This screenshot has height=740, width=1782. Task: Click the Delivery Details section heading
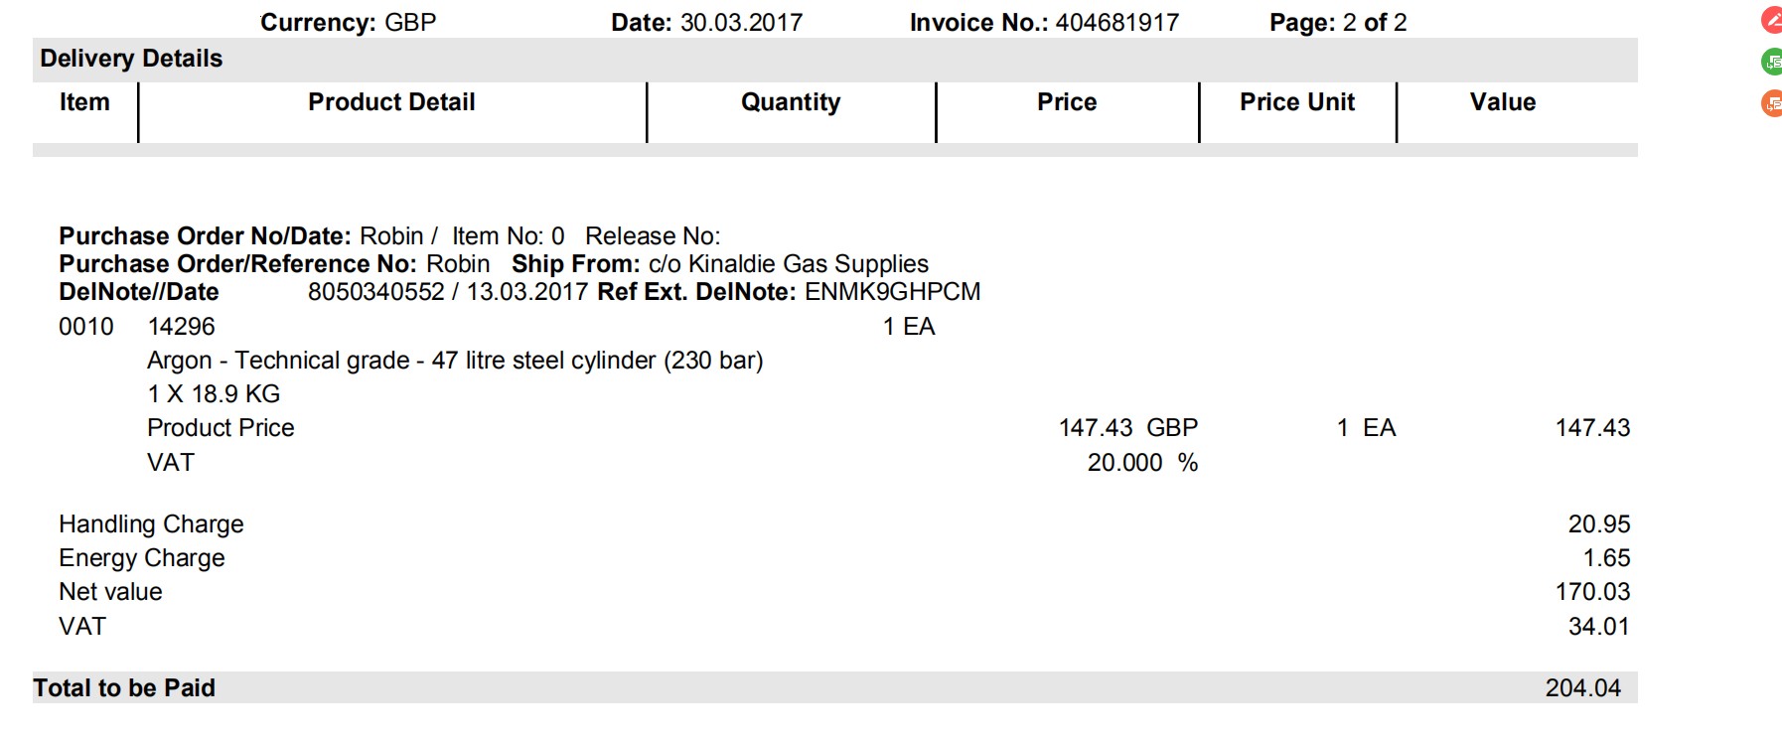131,59
